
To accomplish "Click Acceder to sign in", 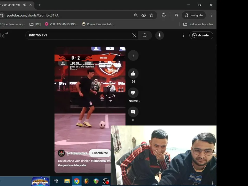I will coord(201,35).
